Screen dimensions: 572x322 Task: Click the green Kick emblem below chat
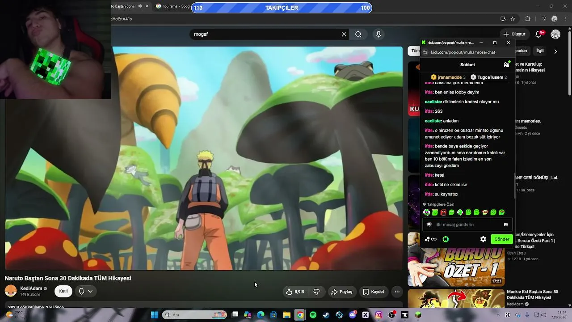click(446, 239)
